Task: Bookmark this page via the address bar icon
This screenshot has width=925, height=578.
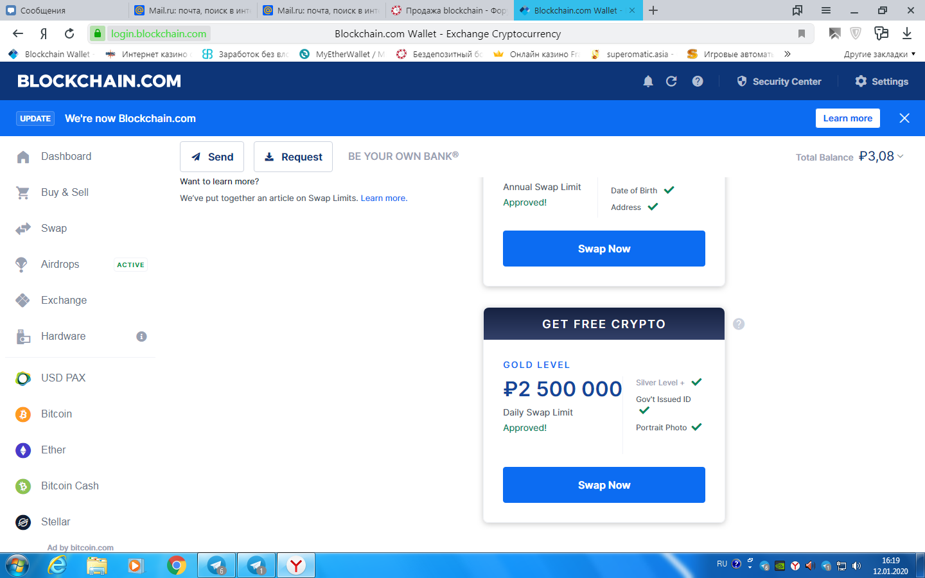Action: [x=802, y=33]
